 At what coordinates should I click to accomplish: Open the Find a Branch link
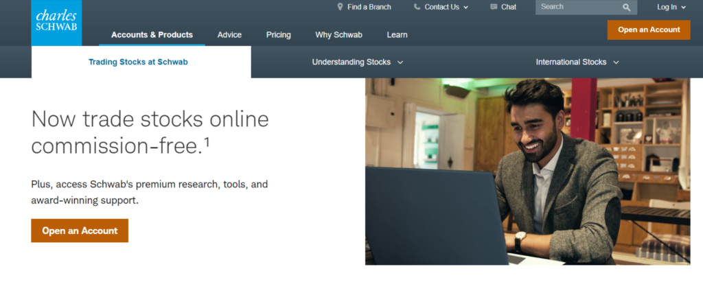point(369,7)
